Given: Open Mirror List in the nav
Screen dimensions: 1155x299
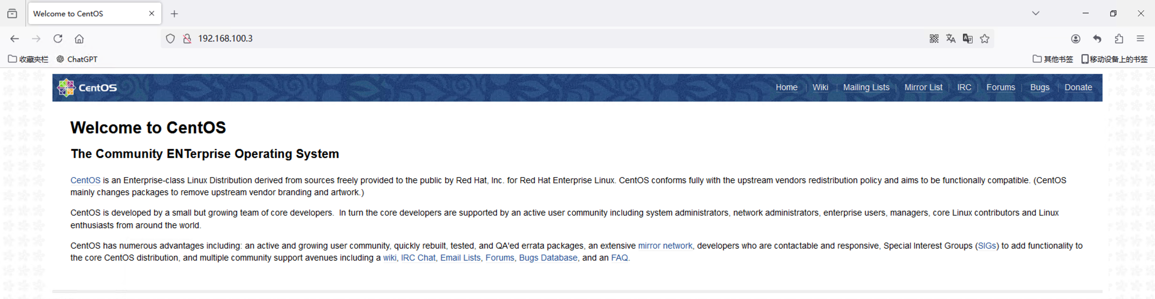Looking at the screenshot, I should (923, 88).
